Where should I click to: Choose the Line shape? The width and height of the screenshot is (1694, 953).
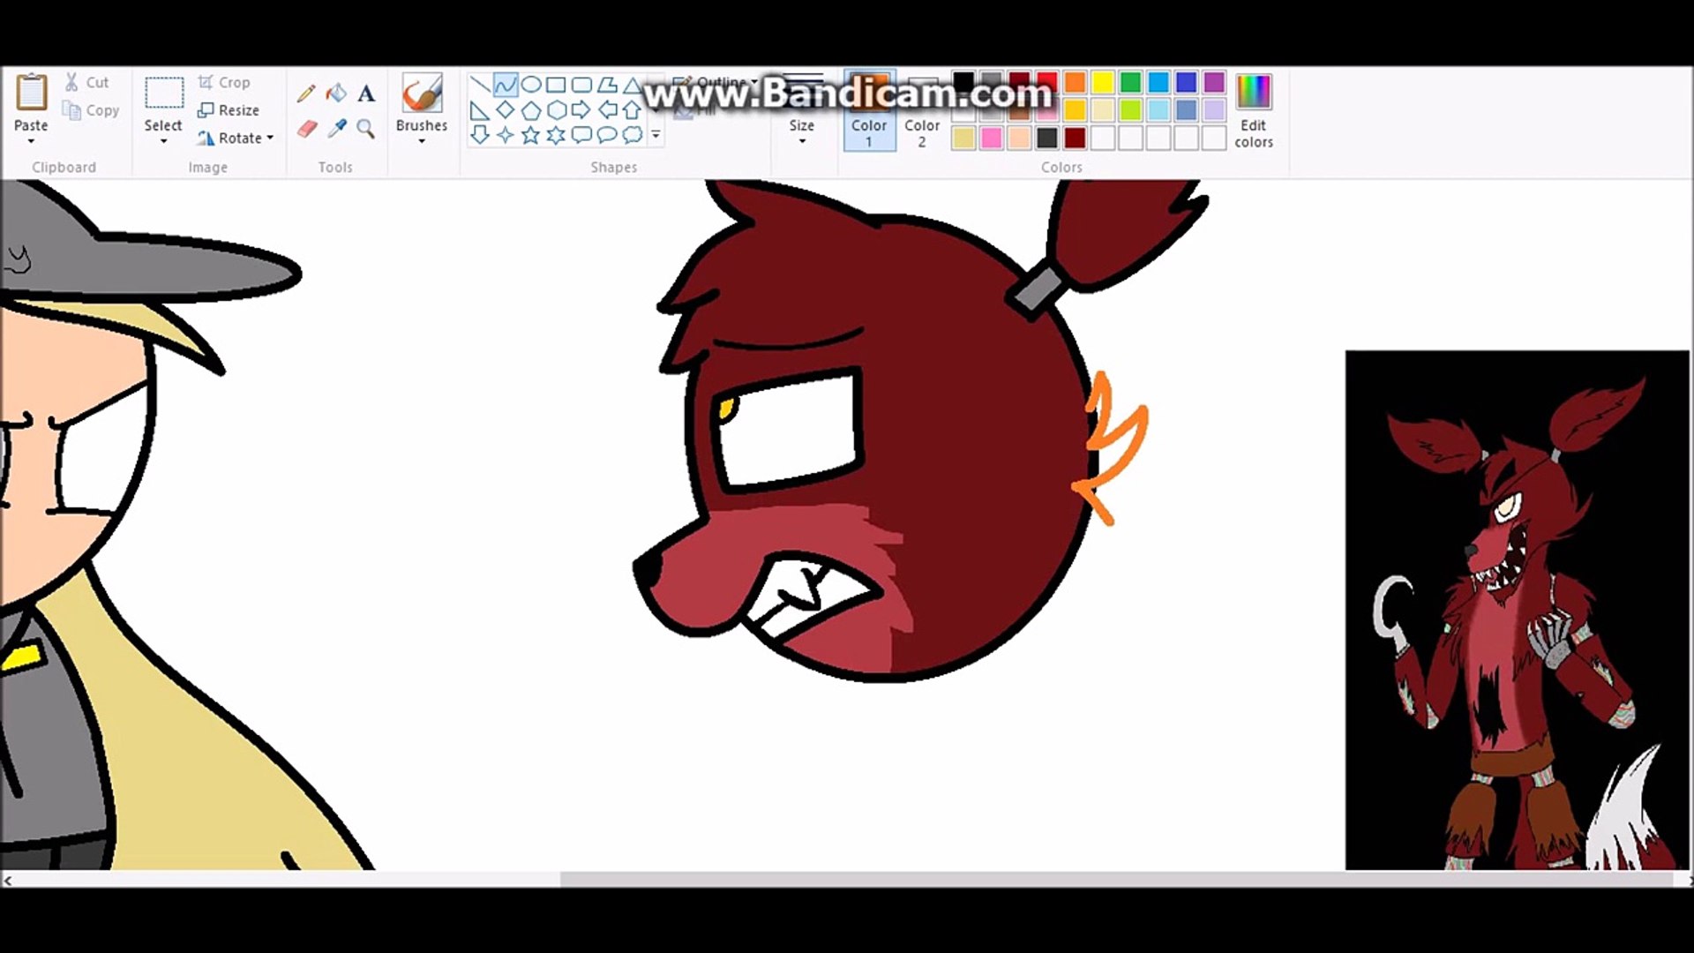click(480, 85)
